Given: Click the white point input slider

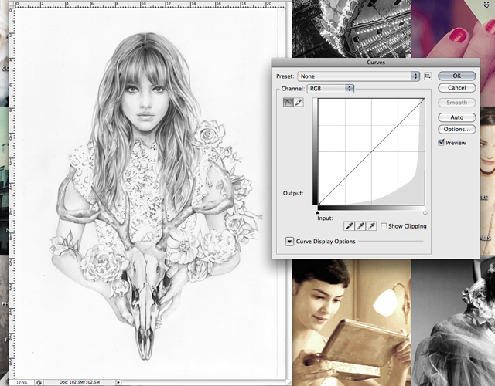Looking at the screenshot, I should pos(425,211).
